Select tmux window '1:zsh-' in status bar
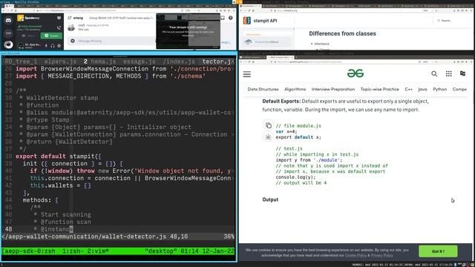The image size is (475, 267). click(73, 251)
